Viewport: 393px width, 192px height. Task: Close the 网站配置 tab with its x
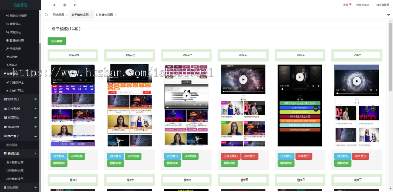67,15
